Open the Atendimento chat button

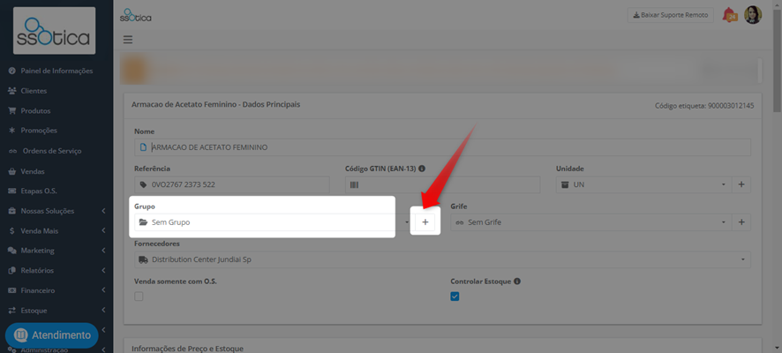pos(51,335)
